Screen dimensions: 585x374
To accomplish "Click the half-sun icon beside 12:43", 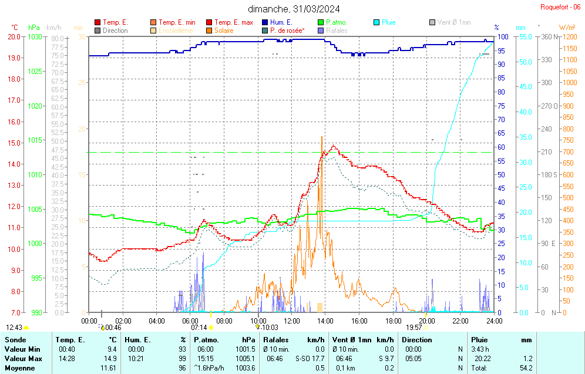I will (26, 328).
